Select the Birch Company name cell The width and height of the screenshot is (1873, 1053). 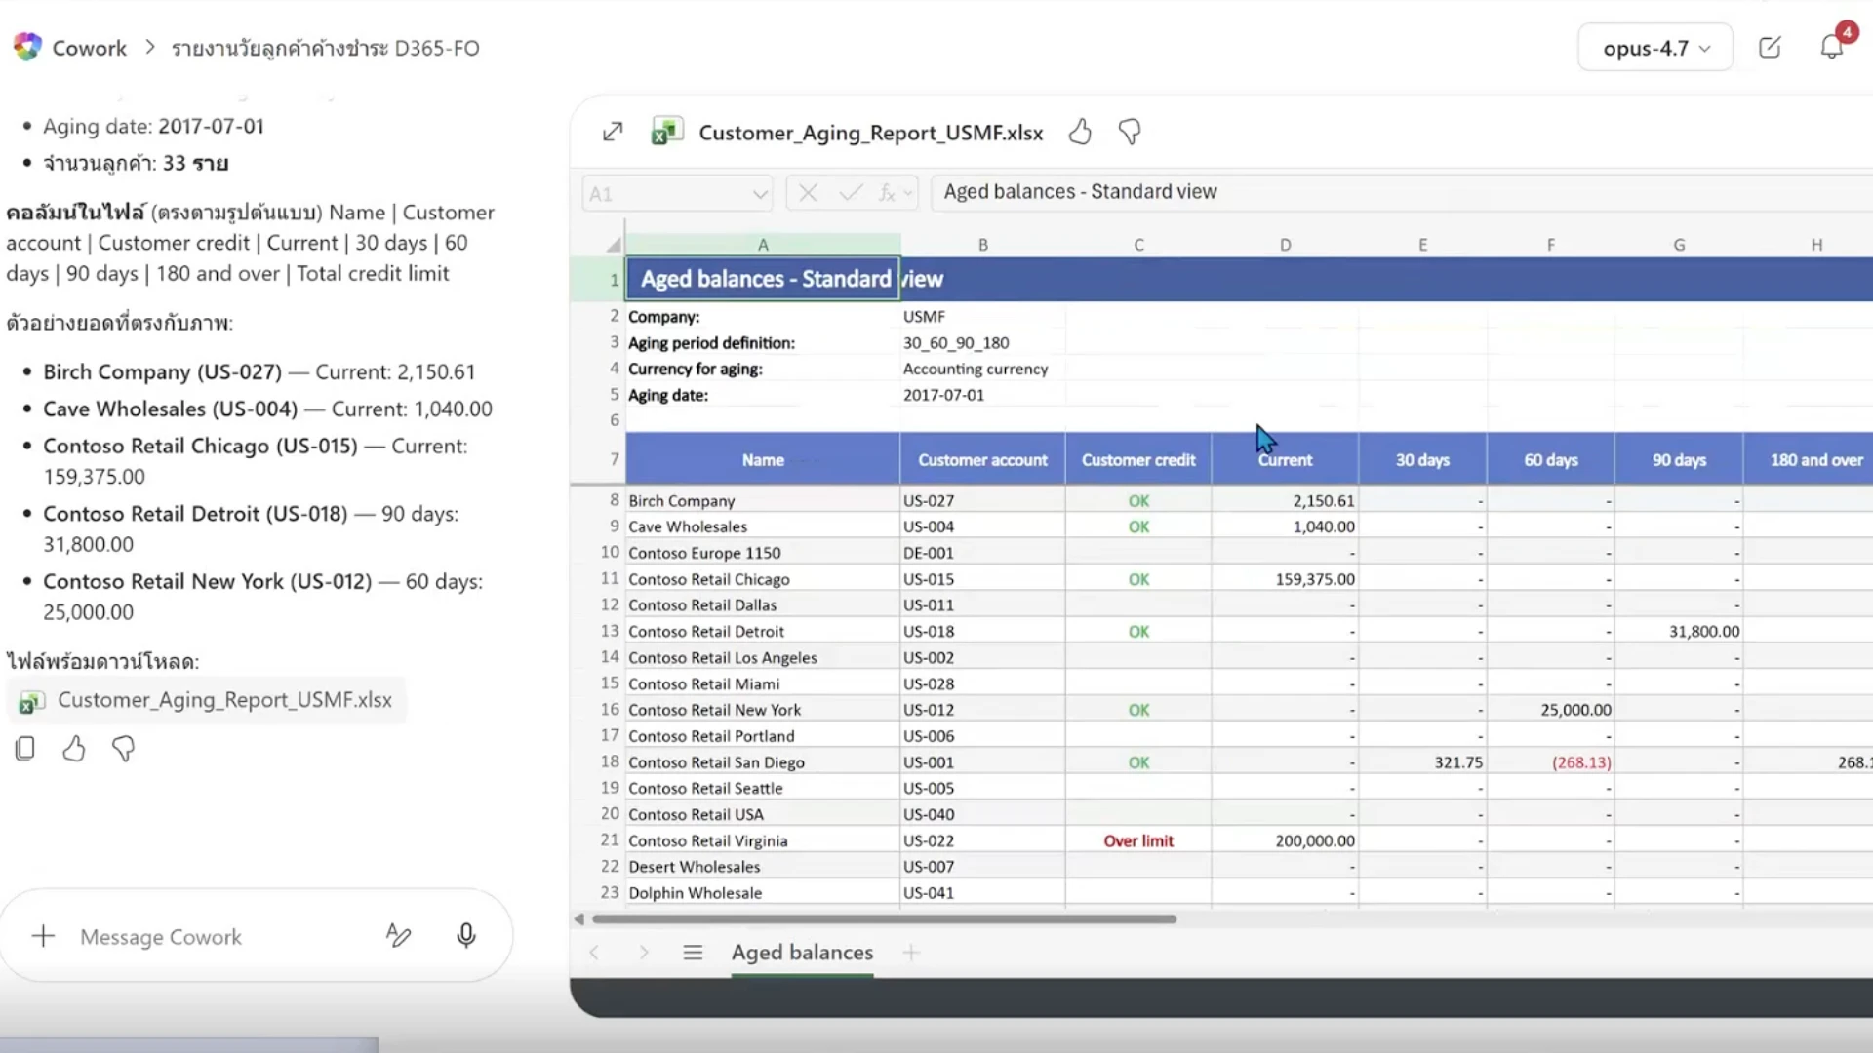coord(763,500)
